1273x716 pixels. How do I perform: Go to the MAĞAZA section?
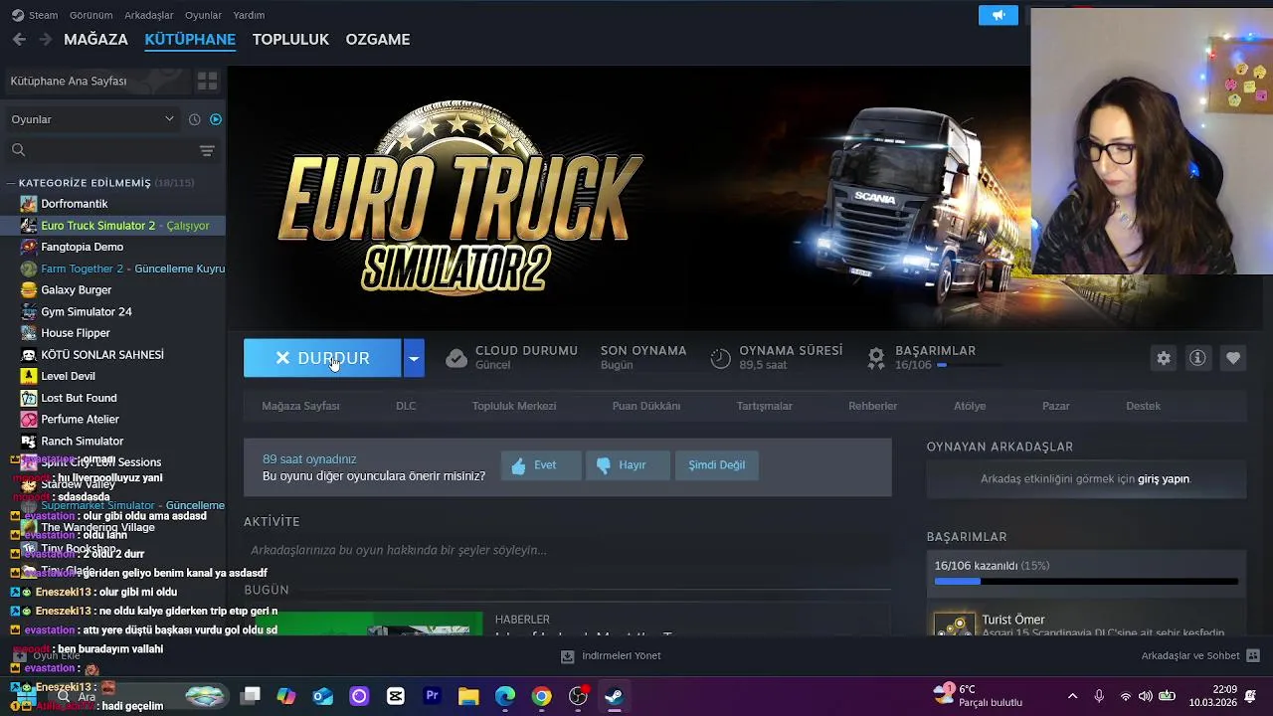(x=95, y=40)
